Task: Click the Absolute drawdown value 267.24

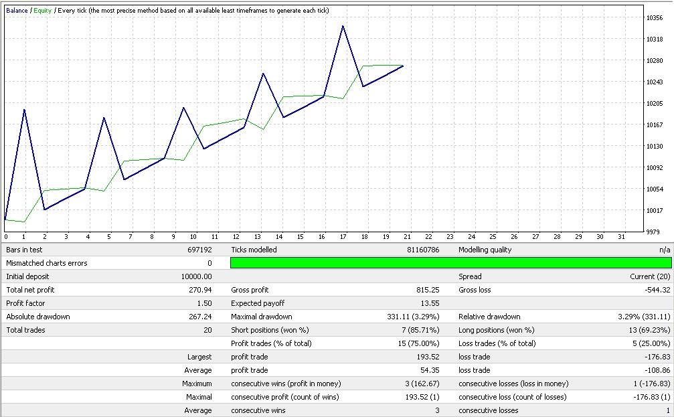Action: click(x=200, y=317)
